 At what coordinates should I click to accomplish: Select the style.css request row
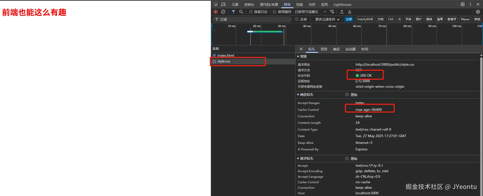253,61
